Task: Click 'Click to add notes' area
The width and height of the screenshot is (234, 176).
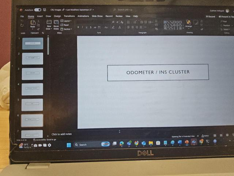Action: [62, 134]
